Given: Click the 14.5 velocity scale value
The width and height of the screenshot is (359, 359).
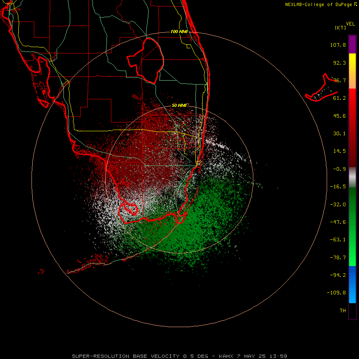Looking at the screenshot, I should (x=339, y=151).
